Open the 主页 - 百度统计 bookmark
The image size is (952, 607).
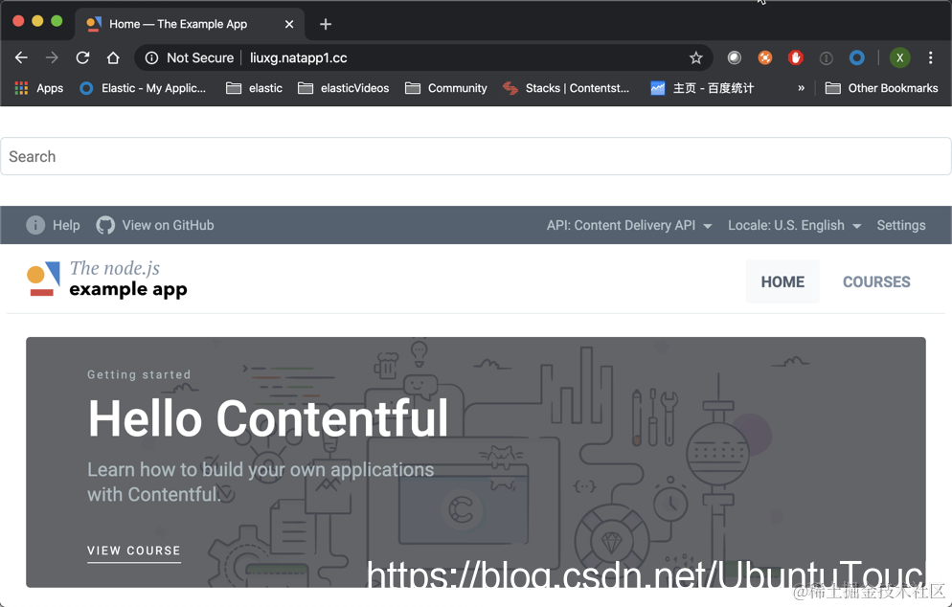click(702, 88)
